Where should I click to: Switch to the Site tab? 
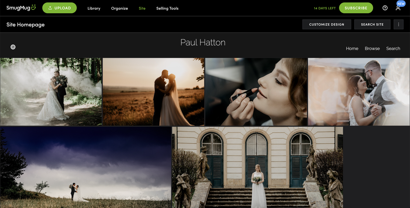(x=142, y=8)
